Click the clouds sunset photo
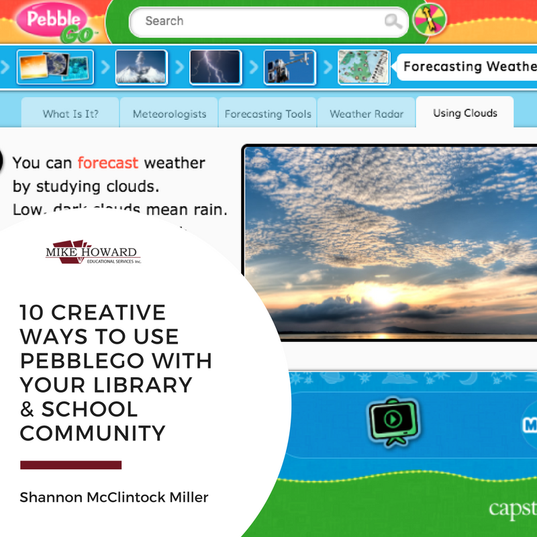The image size is (537, 537). point(391,243)
